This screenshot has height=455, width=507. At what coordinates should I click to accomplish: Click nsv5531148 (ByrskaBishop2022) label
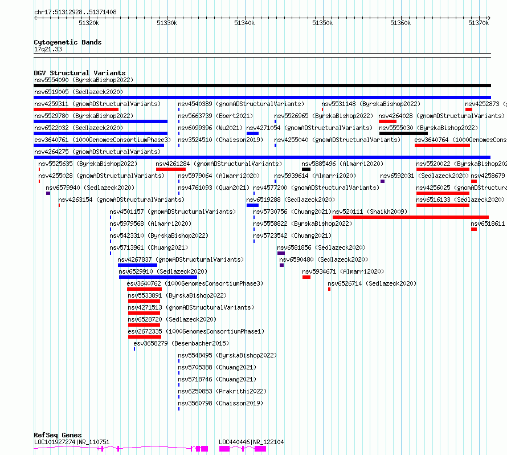[371, 104]
